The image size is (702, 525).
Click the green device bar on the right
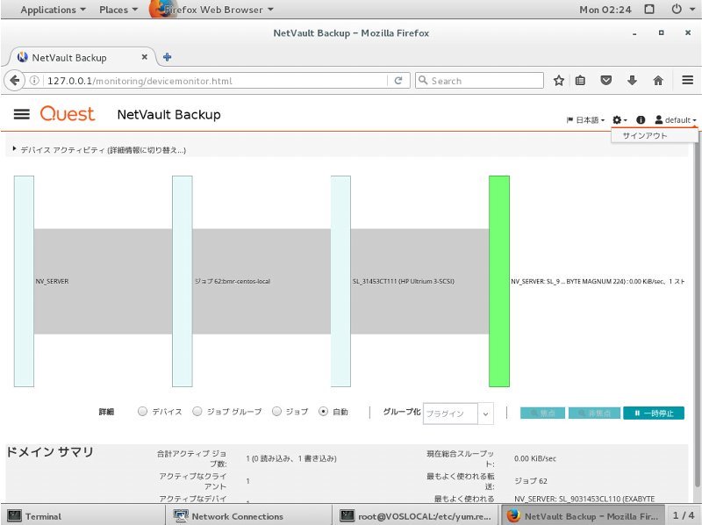coord(499,281)
